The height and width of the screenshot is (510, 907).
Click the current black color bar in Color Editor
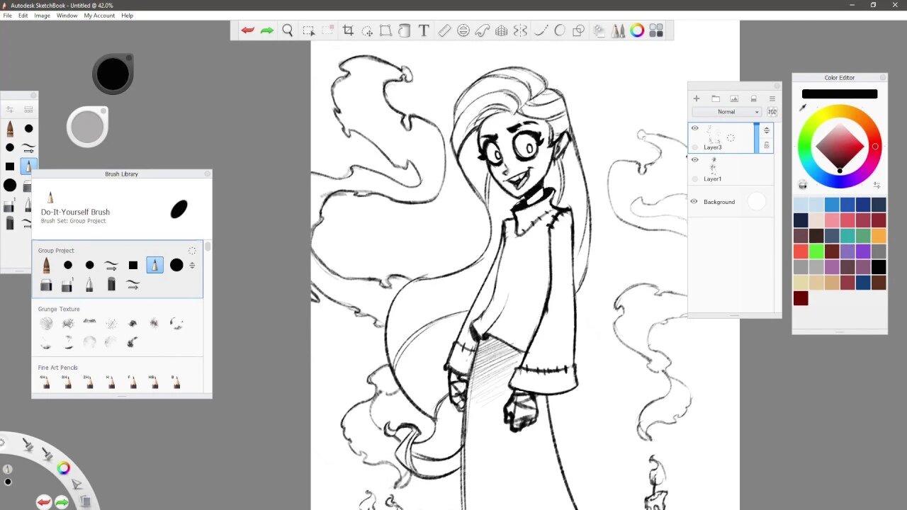coord(840,93)
